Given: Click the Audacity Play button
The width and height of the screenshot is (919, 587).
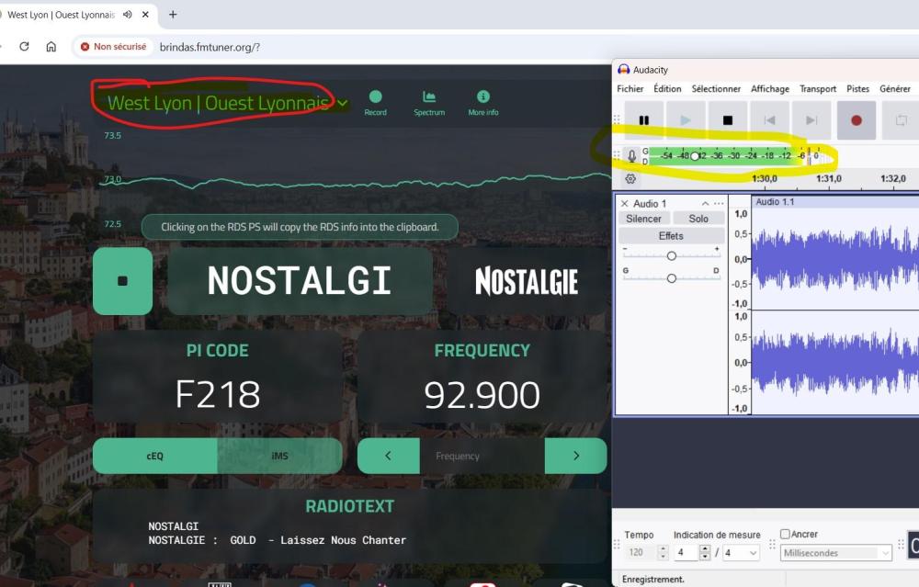Looking at the screenshot, I should click(686, 120).
